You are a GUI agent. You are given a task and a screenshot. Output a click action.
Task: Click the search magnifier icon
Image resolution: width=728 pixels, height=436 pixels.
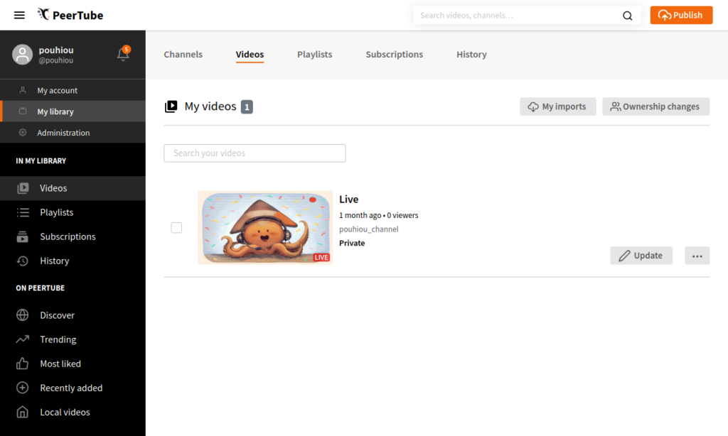coord(627,16)
